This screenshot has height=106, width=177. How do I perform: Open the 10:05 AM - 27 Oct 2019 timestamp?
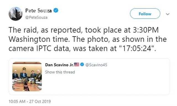tap(30, 101)
